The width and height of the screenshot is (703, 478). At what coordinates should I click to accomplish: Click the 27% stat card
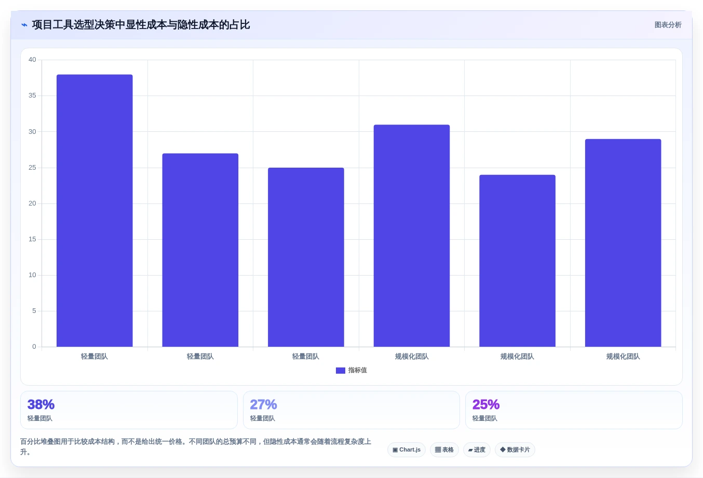351,410
